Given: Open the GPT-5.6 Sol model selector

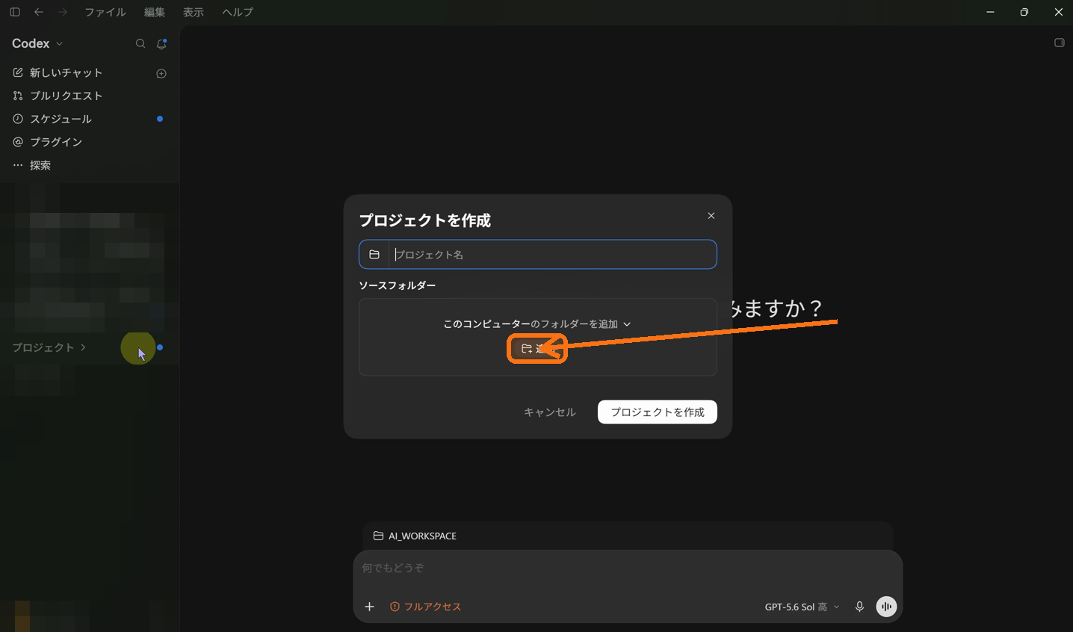Looking at the screenshot, I should (802, 607).
